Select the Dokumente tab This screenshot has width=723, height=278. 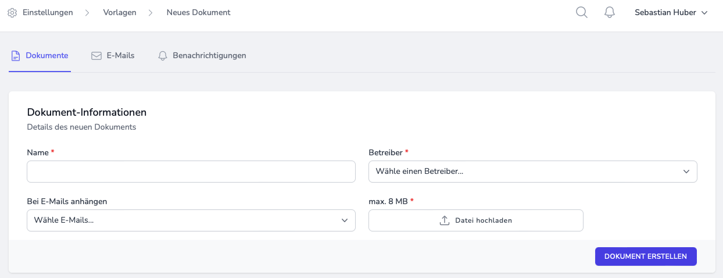pyautogui.click(x=46, y=56)
